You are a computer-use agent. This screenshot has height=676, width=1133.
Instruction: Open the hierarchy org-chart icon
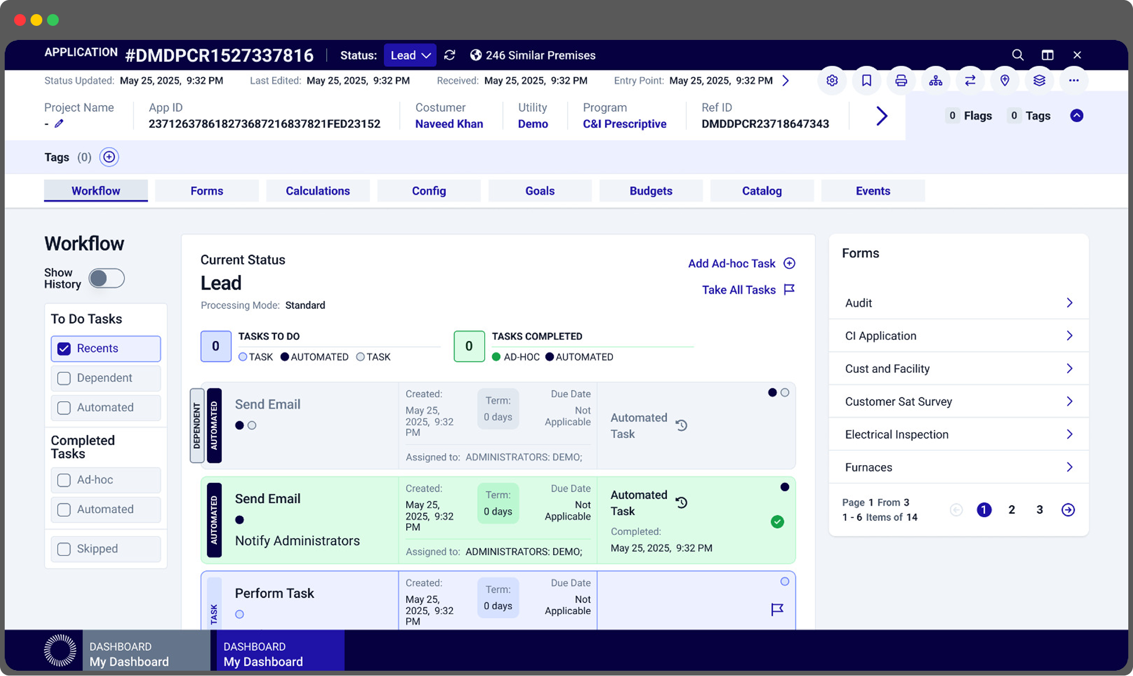[936, 80]
